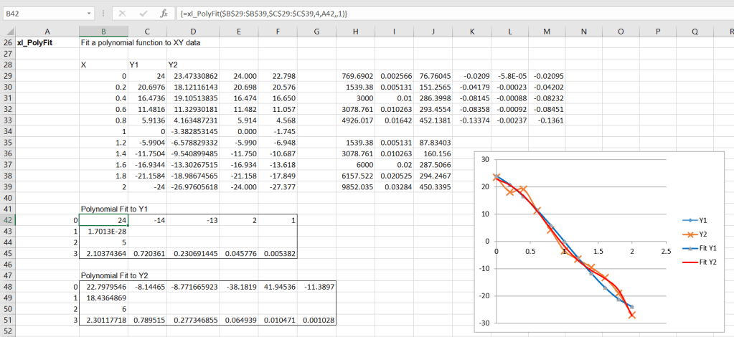Select column A header

click(47, 32)
